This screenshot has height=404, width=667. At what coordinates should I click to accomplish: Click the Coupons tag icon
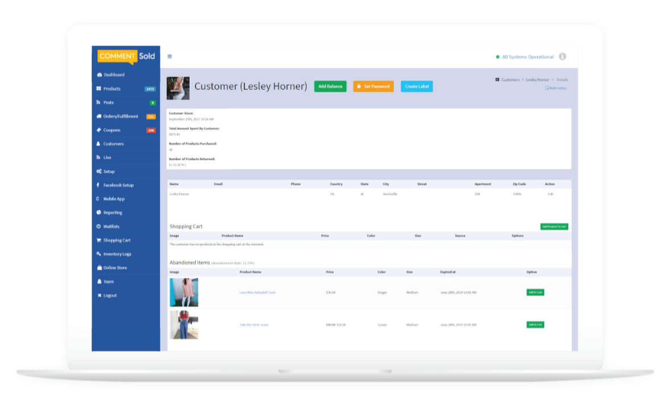click(x=98, y=130)
